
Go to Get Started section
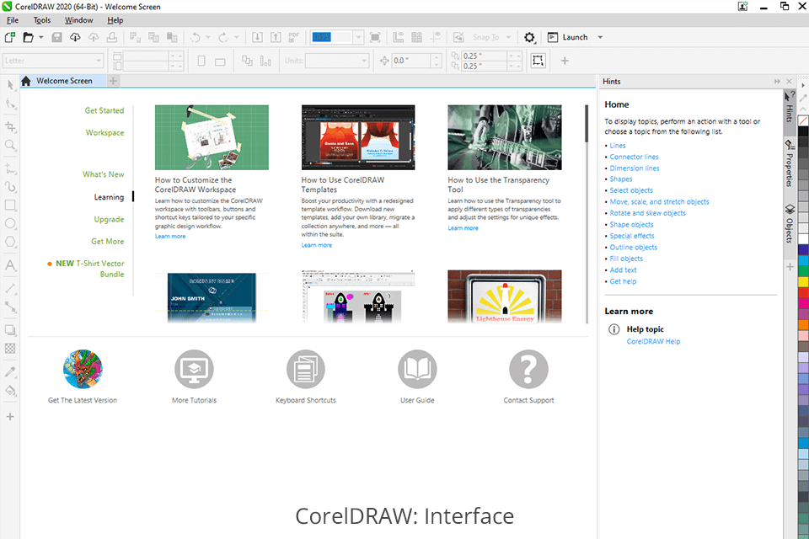click(104, 110)
